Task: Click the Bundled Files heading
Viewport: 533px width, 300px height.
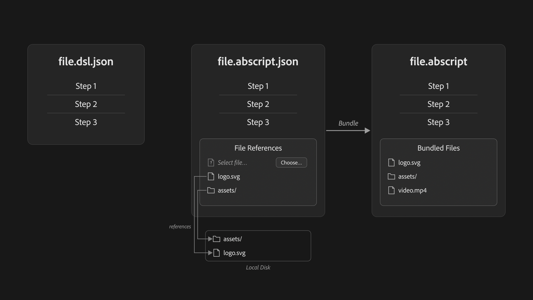Action: pos(438,148)
